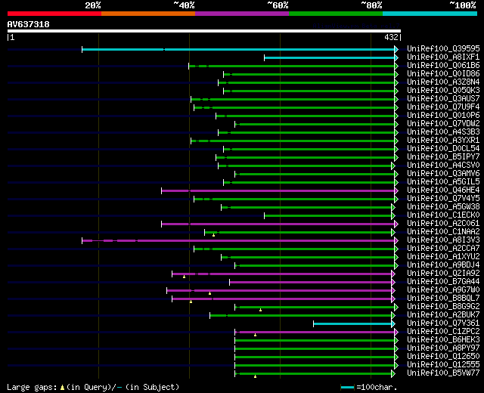Click the UniRef100_Q12555 label
This screenshot has height=393, width=484.
point(443,365)
